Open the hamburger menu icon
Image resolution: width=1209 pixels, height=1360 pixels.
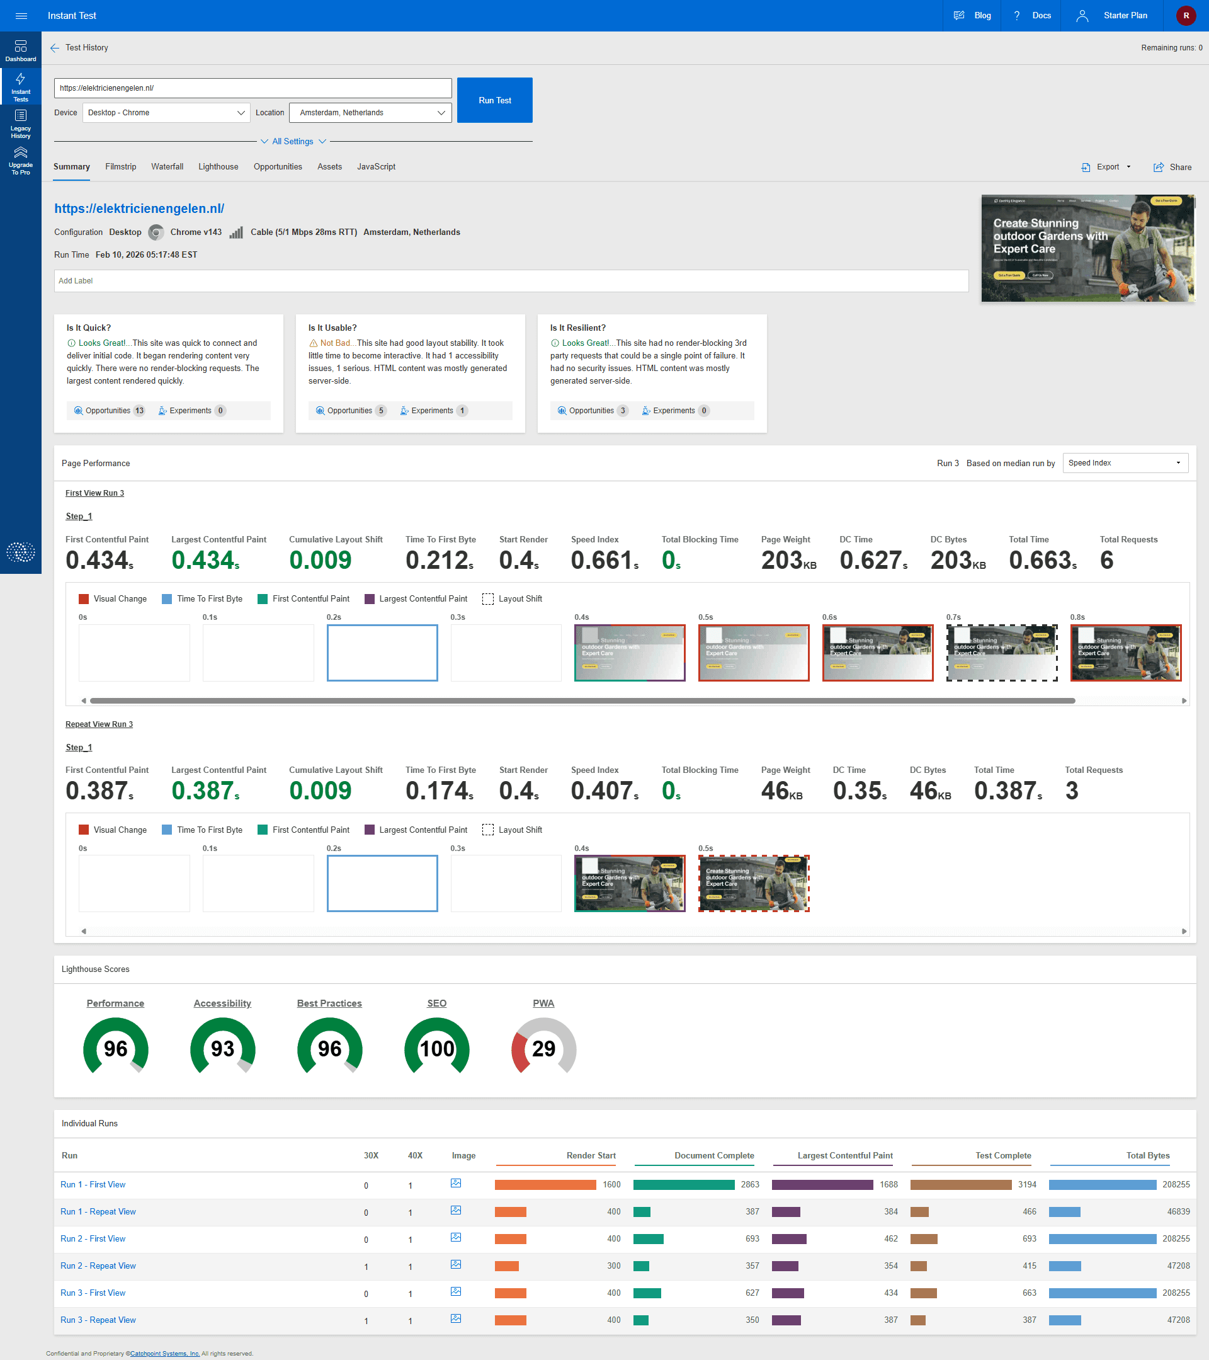point(21,15)
